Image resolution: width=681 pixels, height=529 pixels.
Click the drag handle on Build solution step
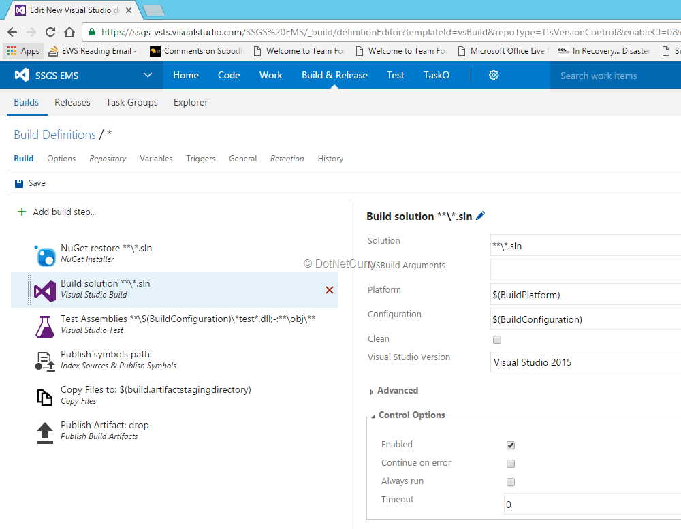click(29, 290)
